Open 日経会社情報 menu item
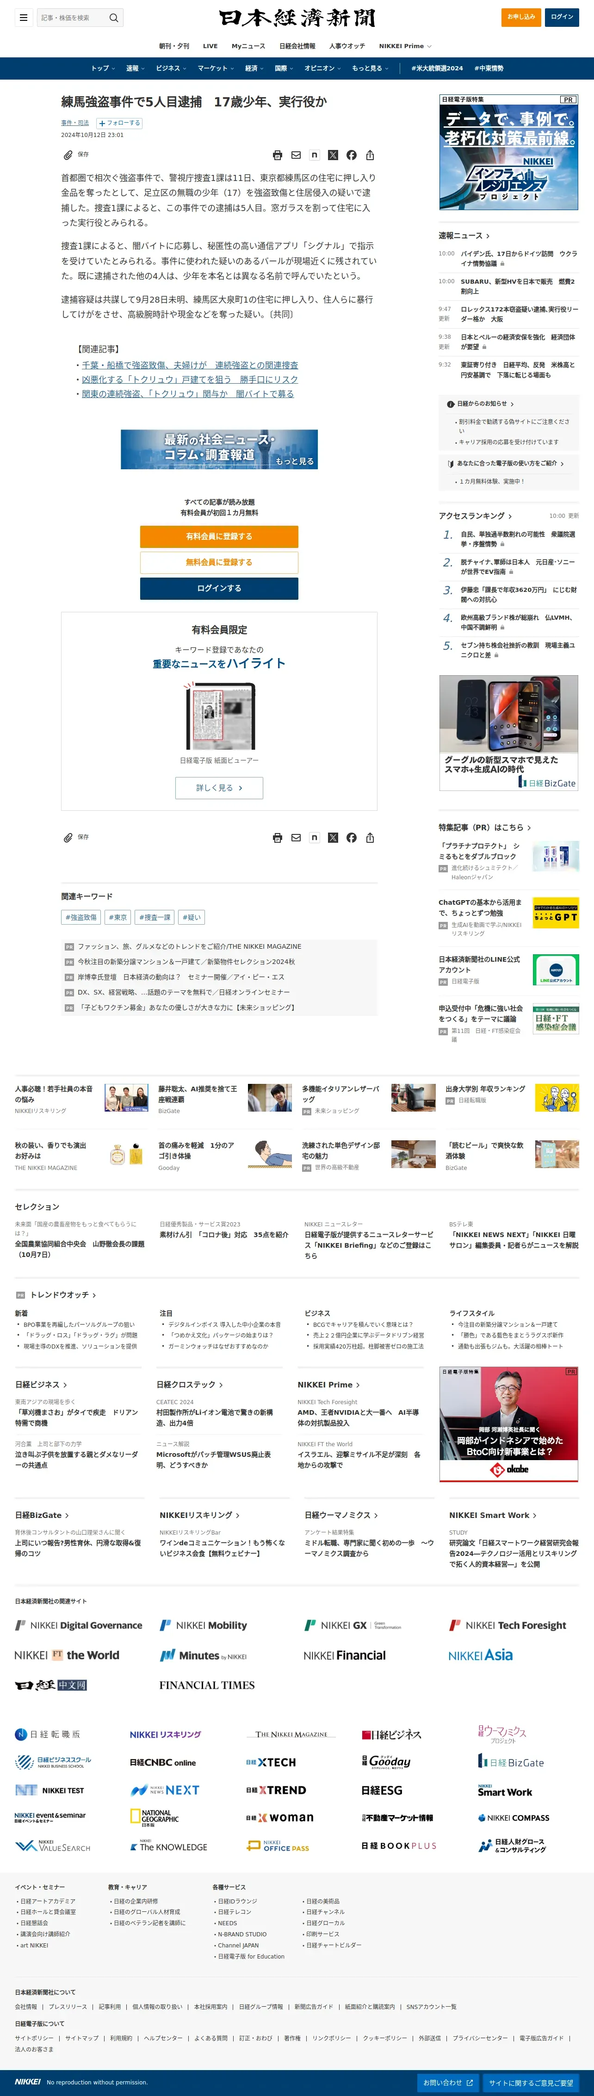The width and height of the screenshot is (594, 2096). pos(297,46)
